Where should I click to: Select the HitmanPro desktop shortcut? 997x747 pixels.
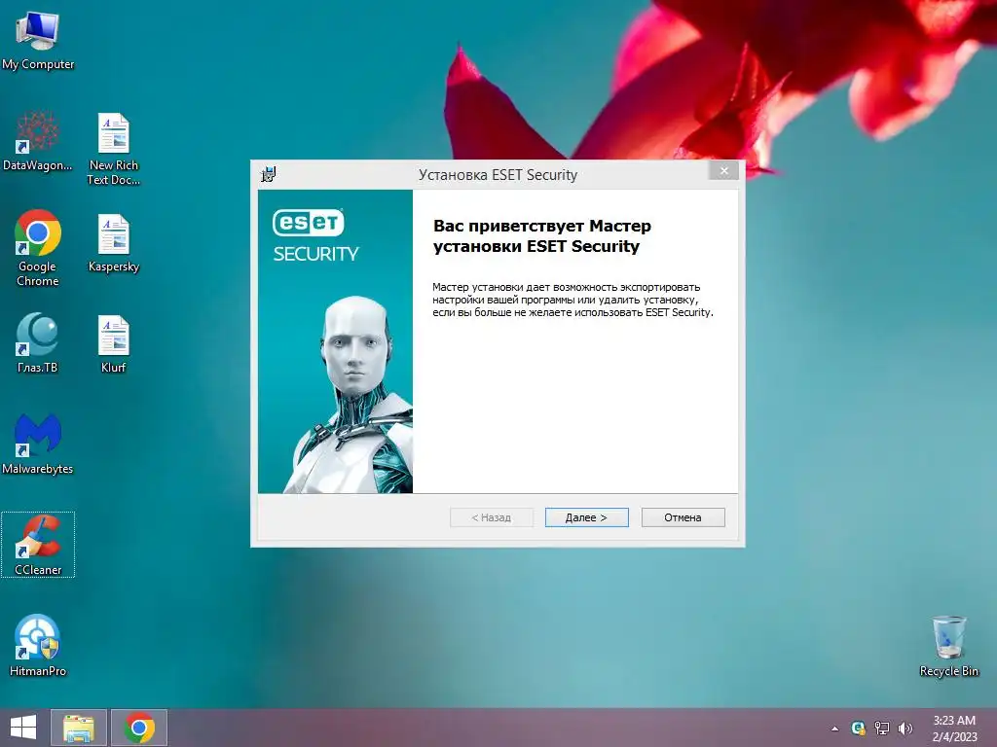click(38, 646)
